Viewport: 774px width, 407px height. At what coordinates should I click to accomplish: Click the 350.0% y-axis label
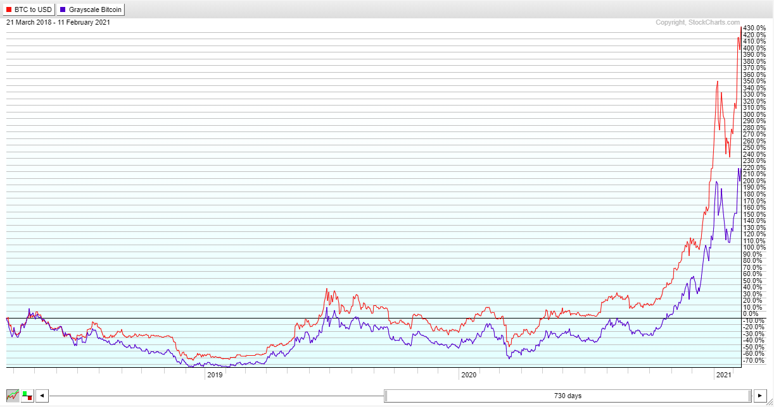[x=754, y=82]
